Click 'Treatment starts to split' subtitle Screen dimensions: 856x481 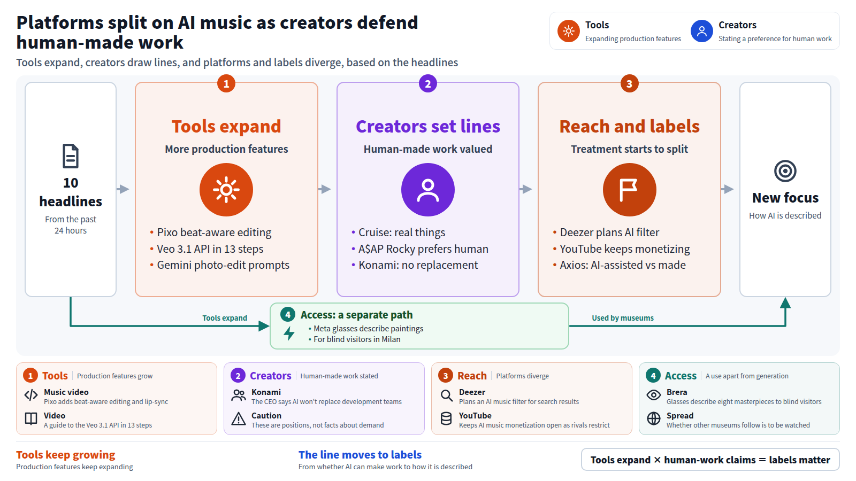630,149
